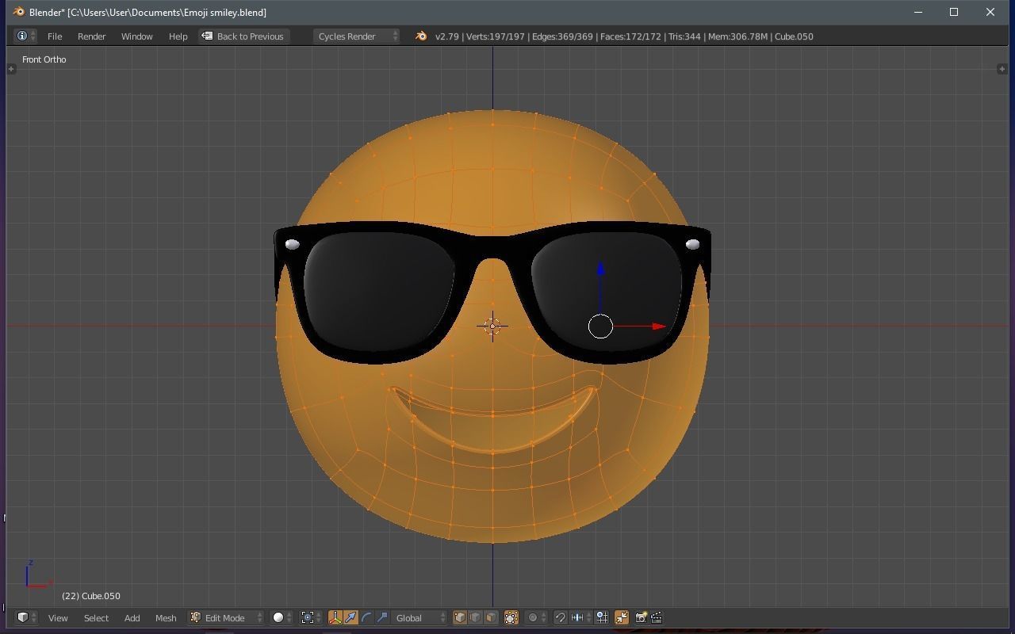Click the red X-axis manipulator arrow
Image resolution: width=1015 pixels, height=634 pixels.
coord(658,327)
